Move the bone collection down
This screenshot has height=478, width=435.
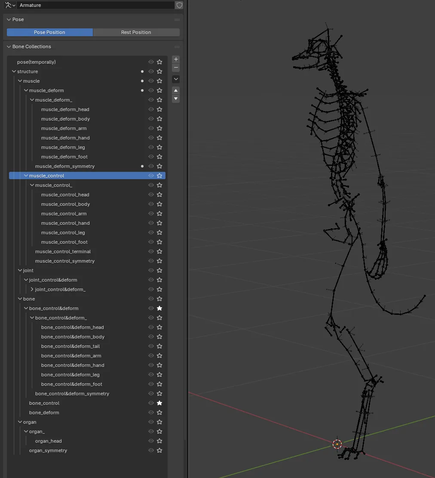176,99
